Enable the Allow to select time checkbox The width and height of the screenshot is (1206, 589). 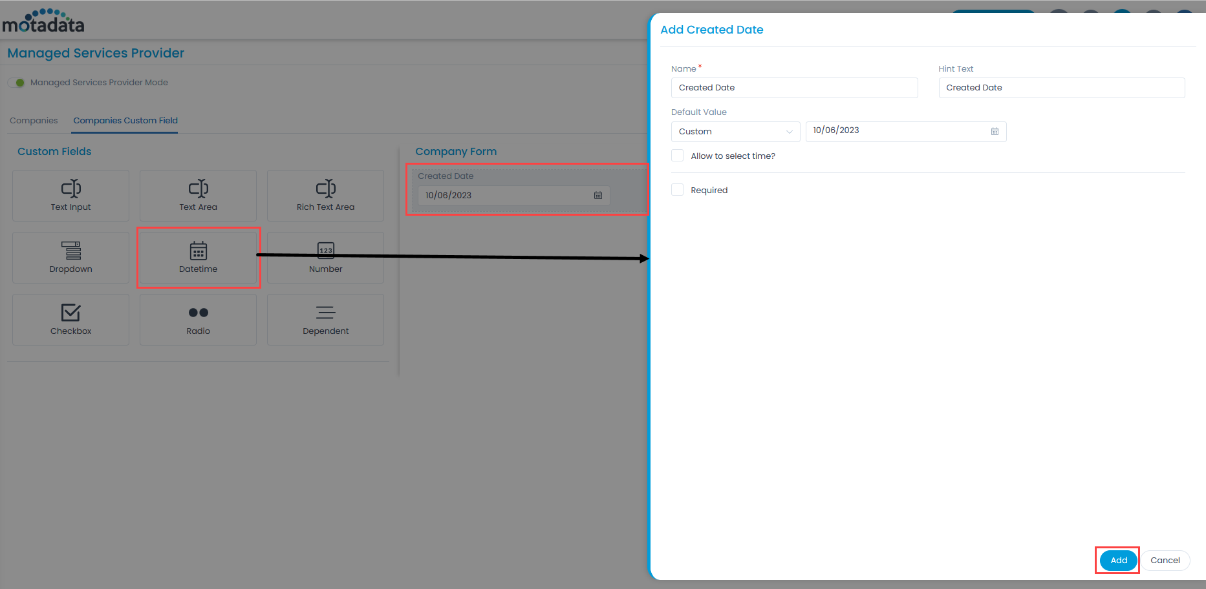(x=677, y=155)
